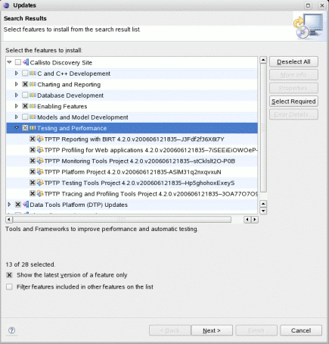Check the C and C++ Developement checkbox
This screenshot has height=344, width=329.
(x=25, y=73)
